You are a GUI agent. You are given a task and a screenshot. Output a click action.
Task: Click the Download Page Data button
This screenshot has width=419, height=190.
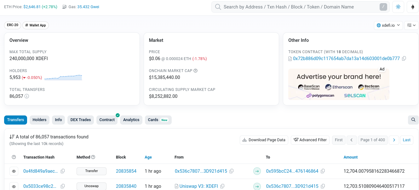(x=264, y=140)
